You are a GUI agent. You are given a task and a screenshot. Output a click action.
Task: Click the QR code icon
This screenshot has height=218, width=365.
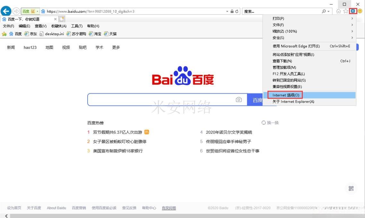(x=351, y=188)
